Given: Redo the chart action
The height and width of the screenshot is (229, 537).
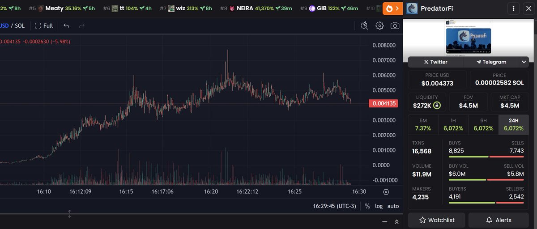Looking at the screenshot, I should 81,25.
